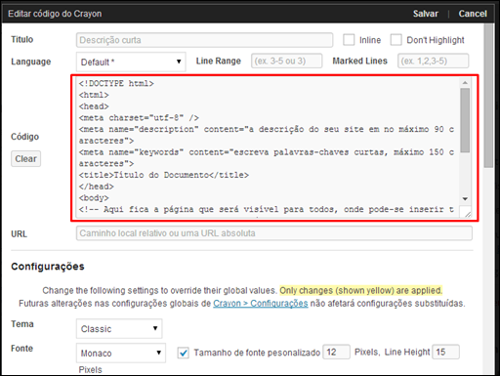Image resolution: width=500 pixels, height=376 pixels.
Task: Open the Fonte dropdown showing Monaco
Action: 121,353
